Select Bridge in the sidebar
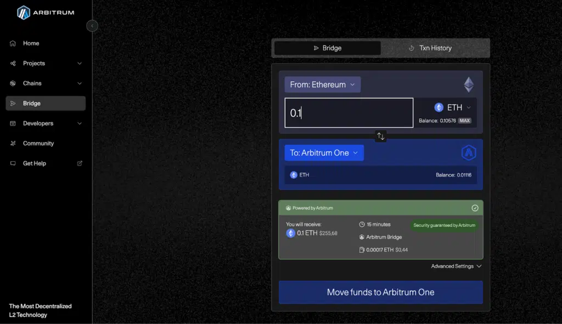This screenshot has width=562, height=324. click(46, 104)
